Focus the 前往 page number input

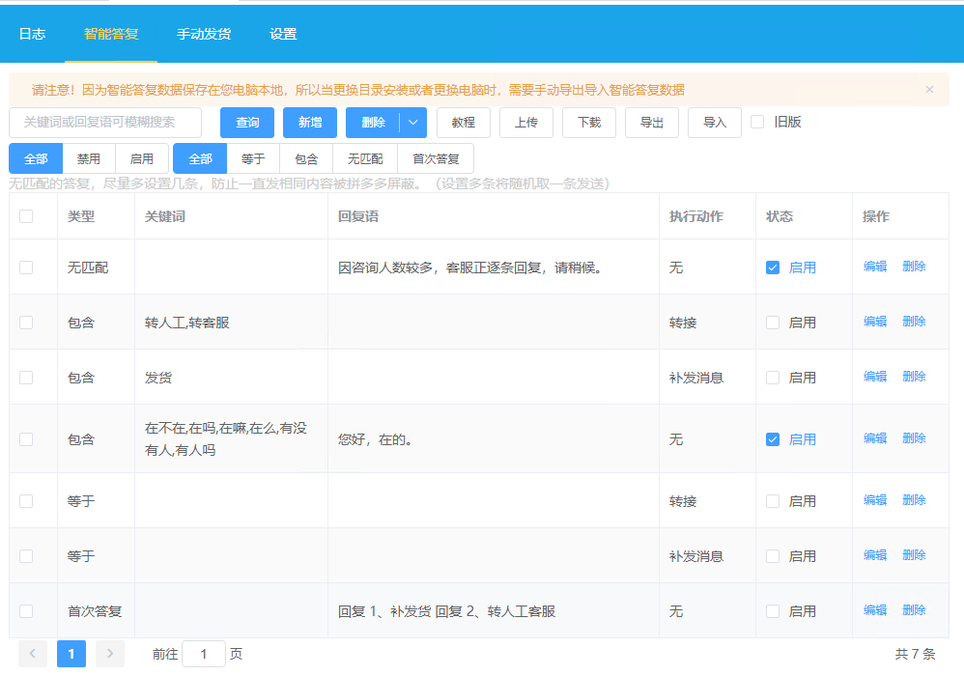[x=204, y=654]
